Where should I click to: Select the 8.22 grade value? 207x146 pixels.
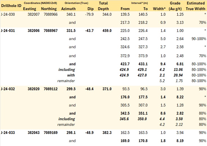pyautogui.click(x=180, y=97)
